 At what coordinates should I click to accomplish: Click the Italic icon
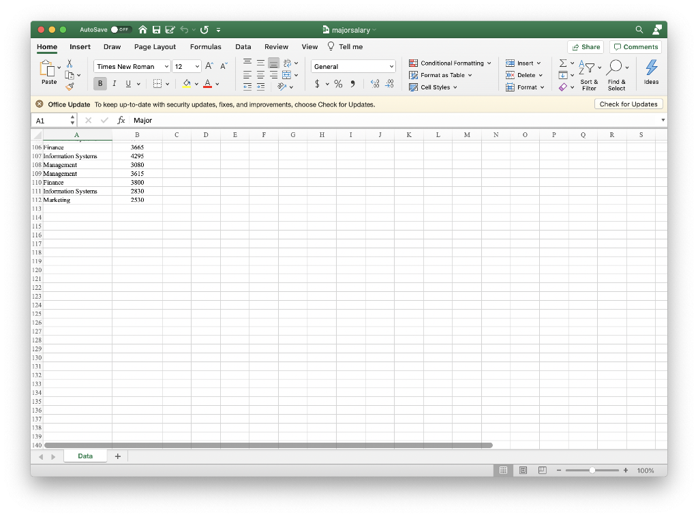coord(114,83)
